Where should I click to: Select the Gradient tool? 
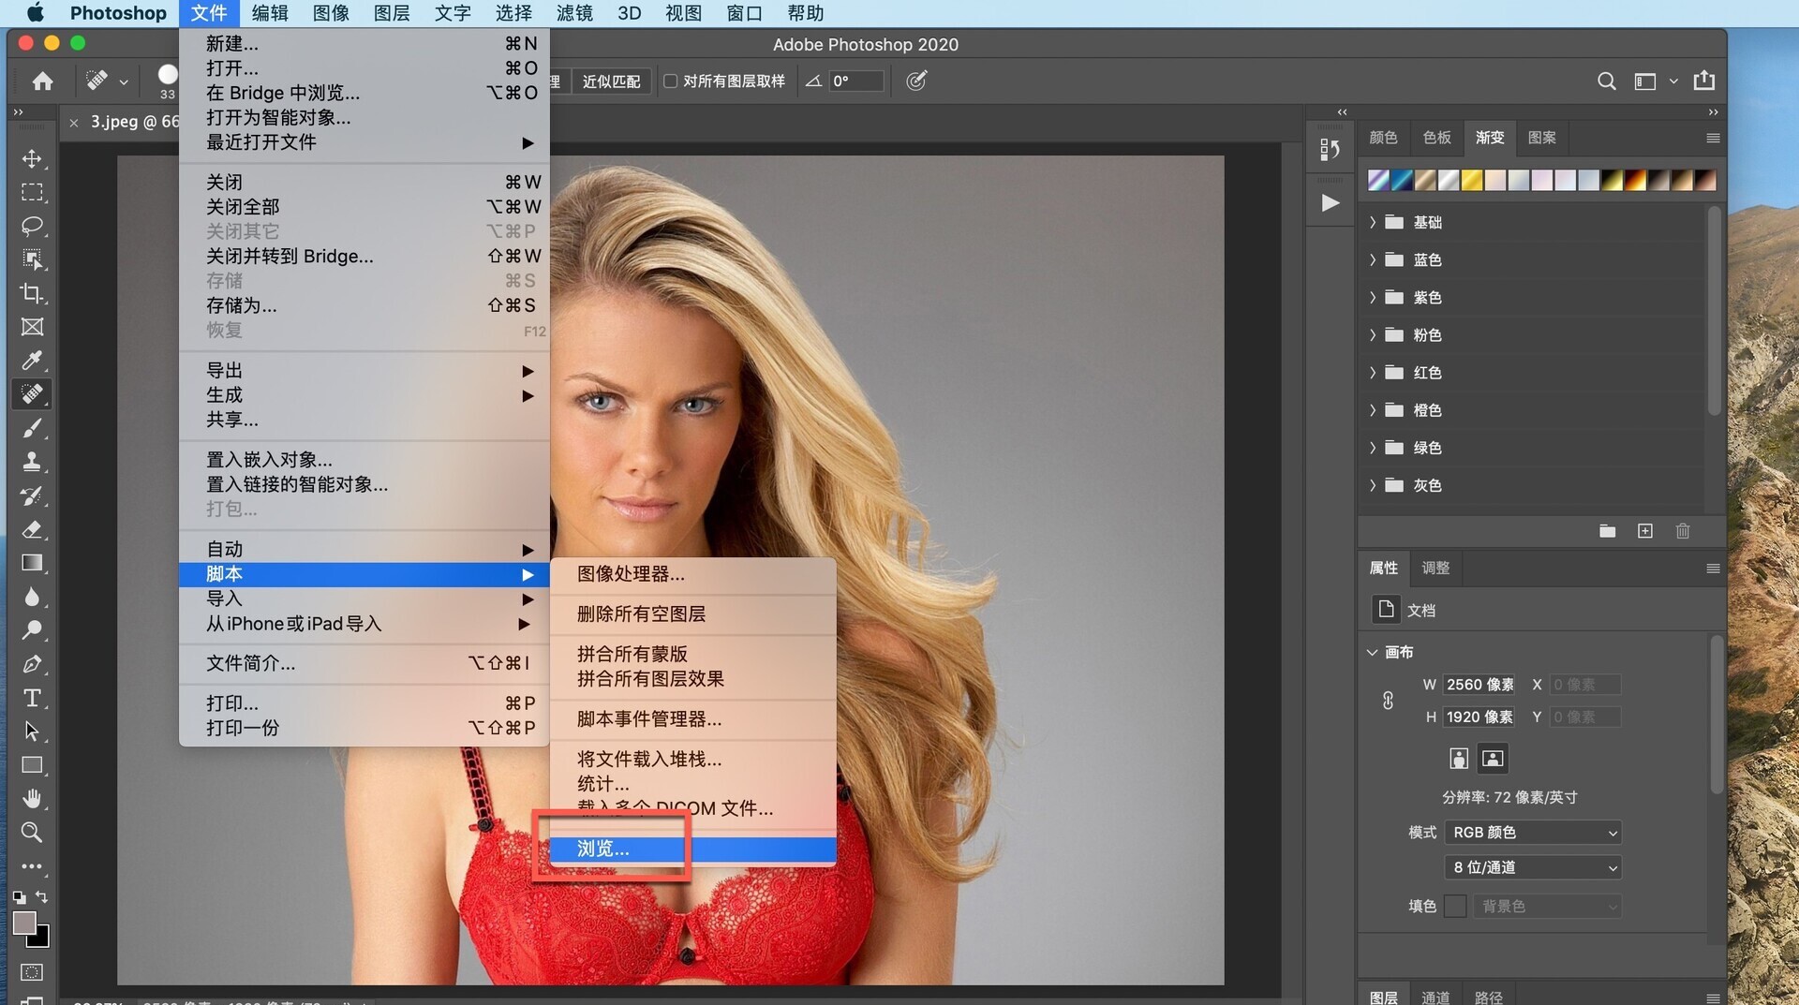32,563
